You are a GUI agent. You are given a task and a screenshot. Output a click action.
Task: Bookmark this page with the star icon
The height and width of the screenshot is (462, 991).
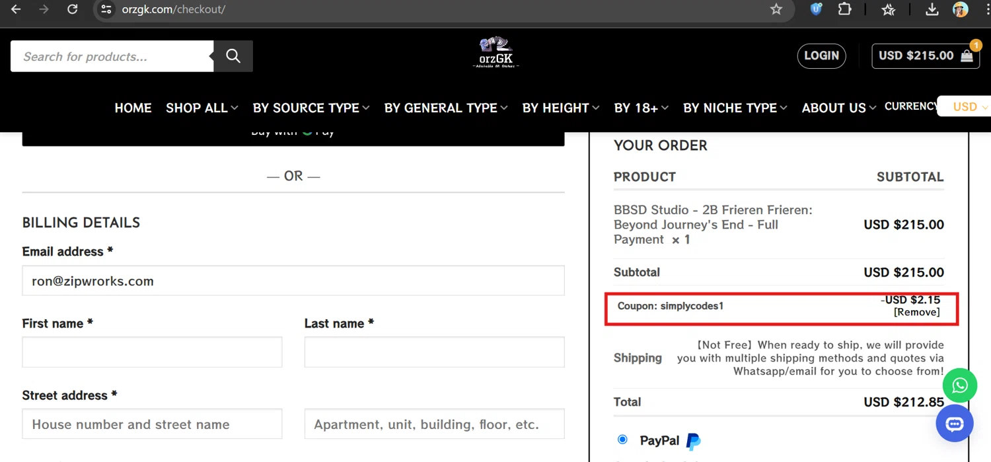pyautogui.click(x=776, y=9)
